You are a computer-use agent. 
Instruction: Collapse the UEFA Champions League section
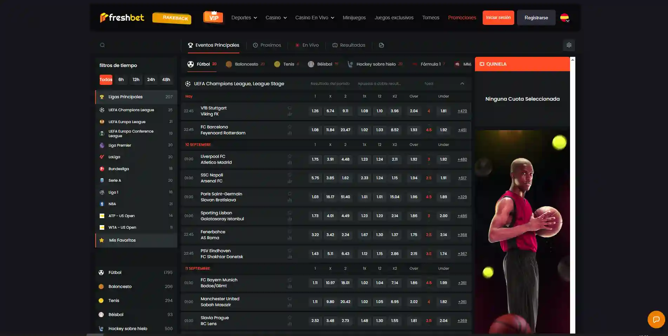click(462, 83)
